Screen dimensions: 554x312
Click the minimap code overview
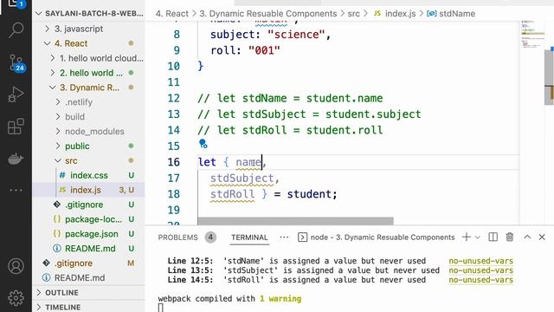coord(531,36)
